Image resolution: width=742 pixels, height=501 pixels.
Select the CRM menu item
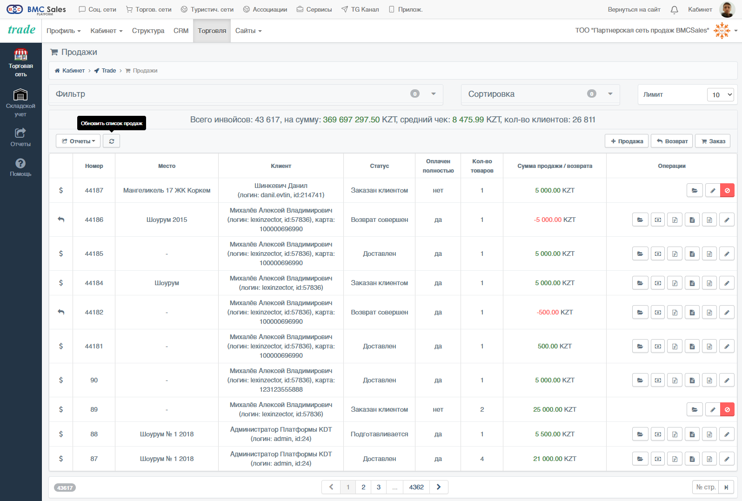[181, 31]
